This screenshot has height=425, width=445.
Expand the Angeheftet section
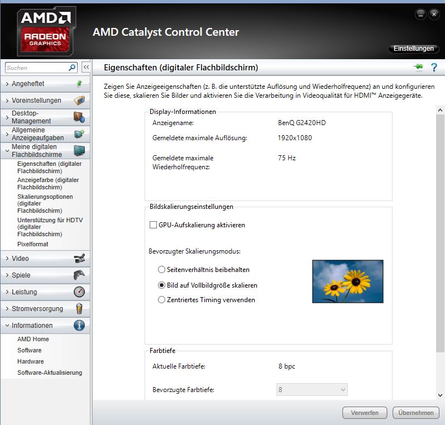[7, 84]
